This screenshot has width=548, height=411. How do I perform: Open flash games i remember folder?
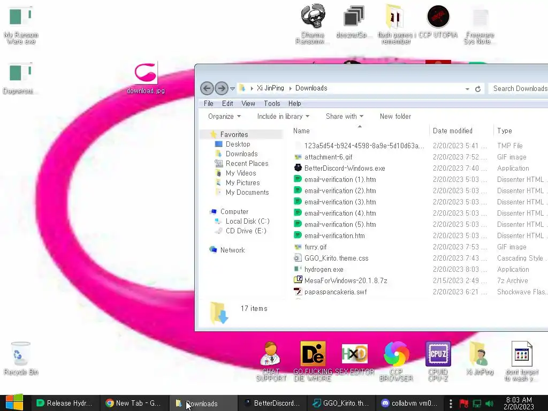point(395,24)
